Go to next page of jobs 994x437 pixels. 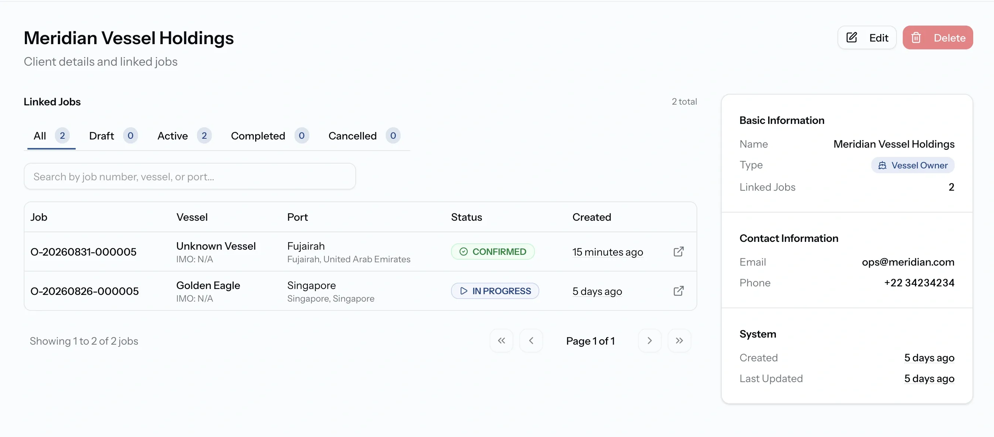tap(649, 341)
